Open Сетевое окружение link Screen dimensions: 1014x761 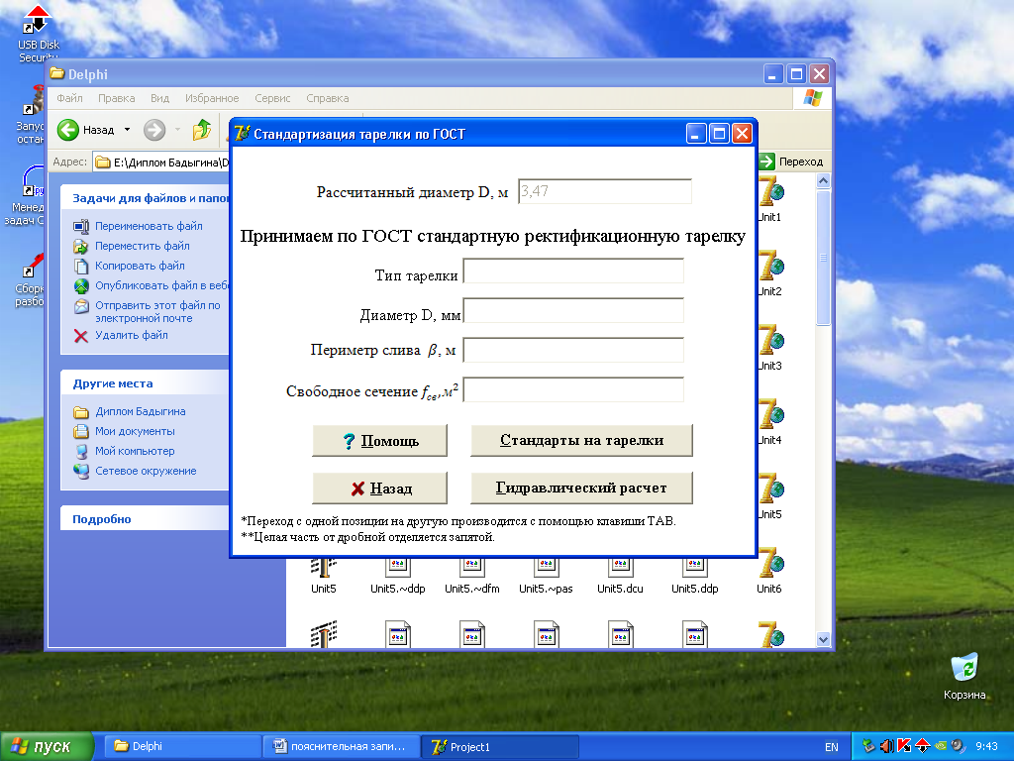click(x=146, y=471)
